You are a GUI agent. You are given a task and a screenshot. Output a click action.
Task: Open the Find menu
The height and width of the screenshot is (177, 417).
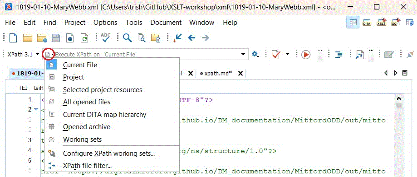[x=50, y=23]
